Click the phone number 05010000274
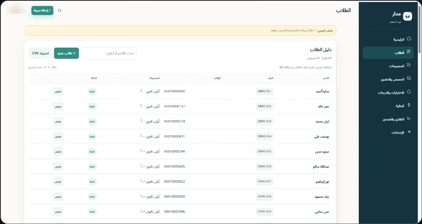This screenshot has height=224, width=422. pyautogui.click(x=174, y=121)
